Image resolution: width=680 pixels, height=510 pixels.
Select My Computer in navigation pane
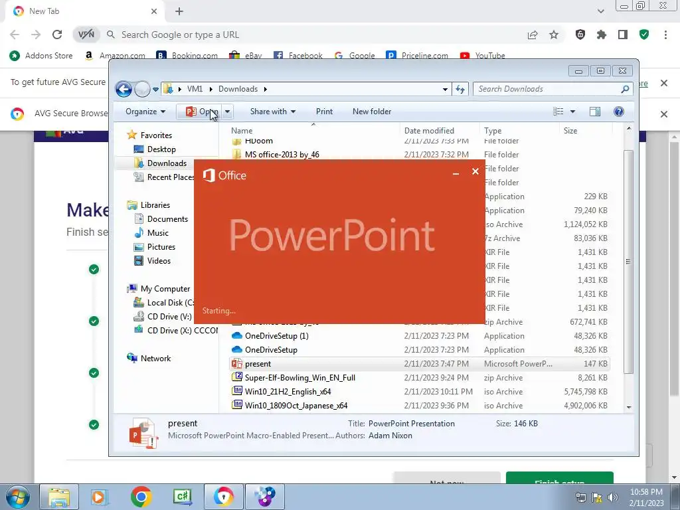165,289
